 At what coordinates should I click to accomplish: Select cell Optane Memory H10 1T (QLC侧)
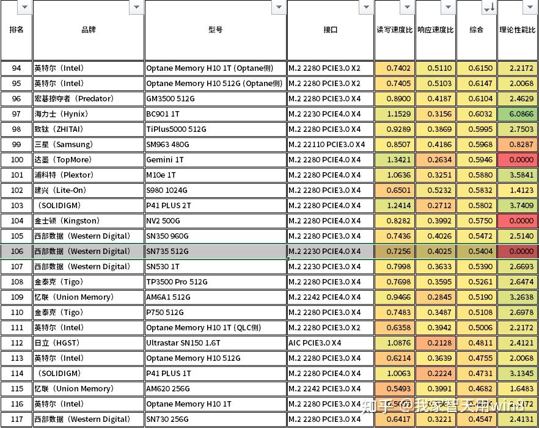click(216, 327)
